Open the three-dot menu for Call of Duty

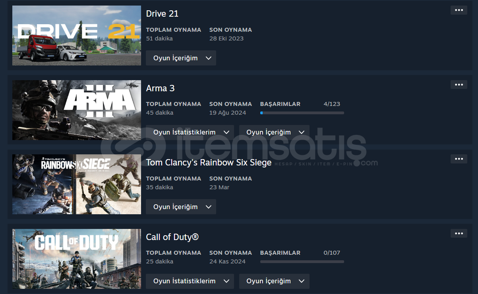pos(459,233)
